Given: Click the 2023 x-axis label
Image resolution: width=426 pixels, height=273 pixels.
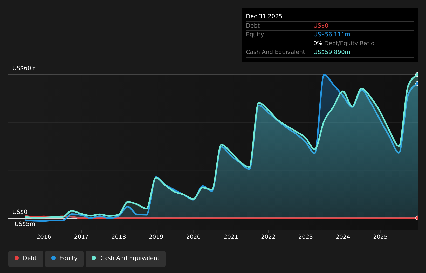Looking at the screenshot, I should tap(306, 237).
